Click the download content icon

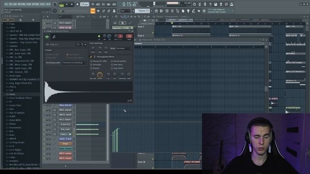click(x=232, y=4)
